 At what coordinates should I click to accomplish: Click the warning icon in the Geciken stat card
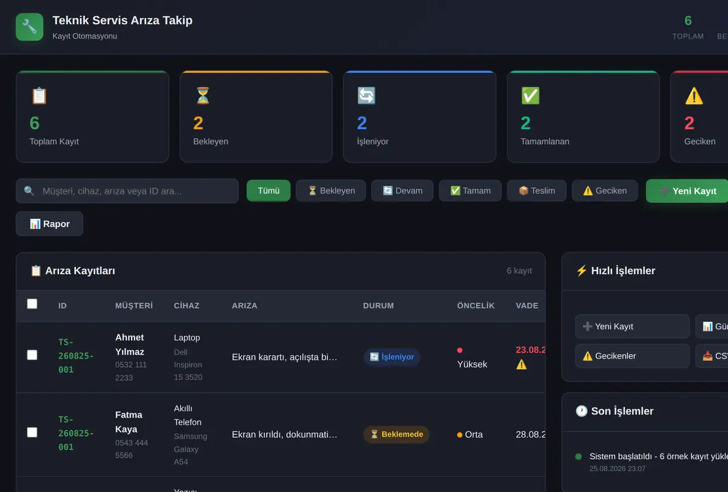coord(694,96)
